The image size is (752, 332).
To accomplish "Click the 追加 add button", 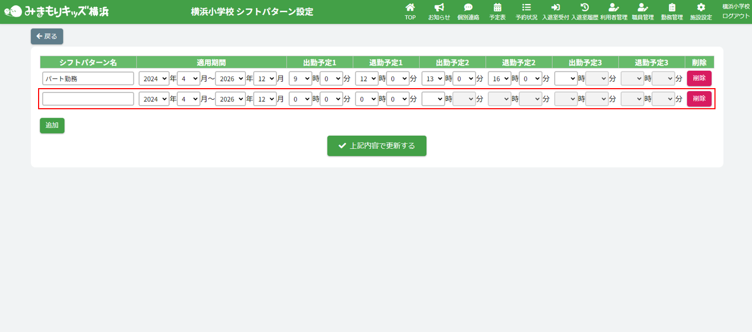I will click(52, 126).
